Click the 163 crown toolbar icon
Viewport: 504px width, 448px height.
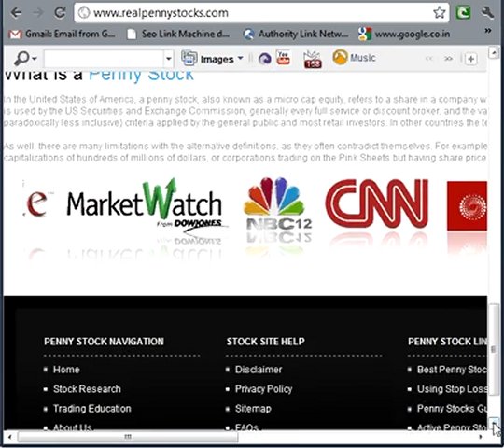point(312,60)
